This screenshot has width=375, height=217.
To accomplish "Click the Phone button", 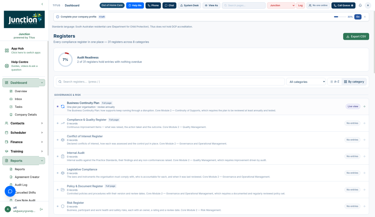I will coord(153,5).
